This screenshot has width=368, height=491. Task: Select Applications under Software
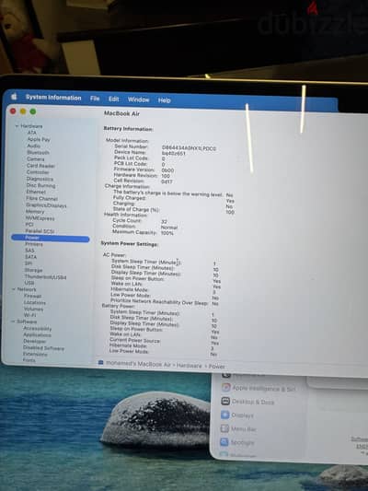coord(37,334)
